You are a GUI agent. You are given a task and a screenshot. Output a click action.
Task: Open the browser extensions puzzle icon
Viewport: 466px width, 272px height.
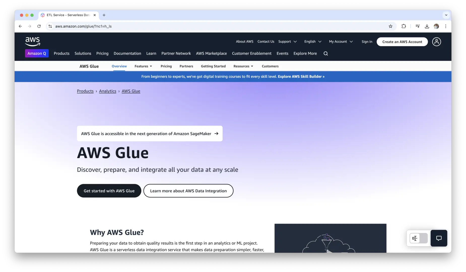tap(404, 26)
